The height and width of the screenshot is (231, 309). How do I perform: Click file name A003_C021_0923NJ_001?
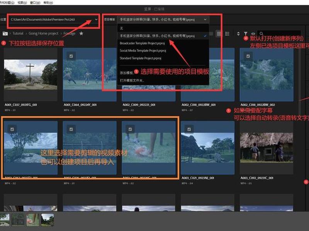[198, 178]
